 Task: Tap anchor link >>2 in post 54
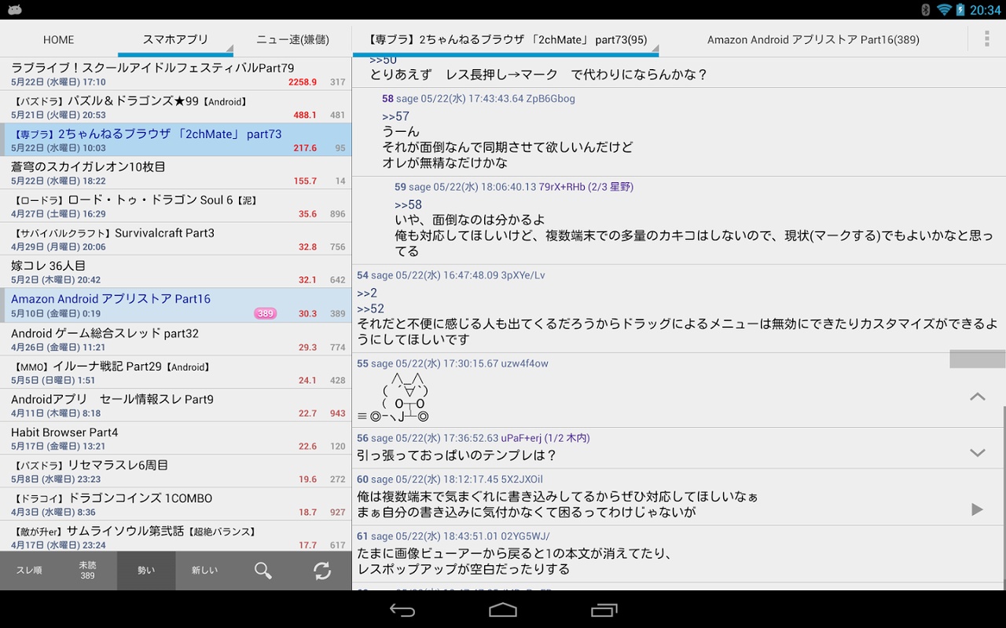[x=367, y=293]
